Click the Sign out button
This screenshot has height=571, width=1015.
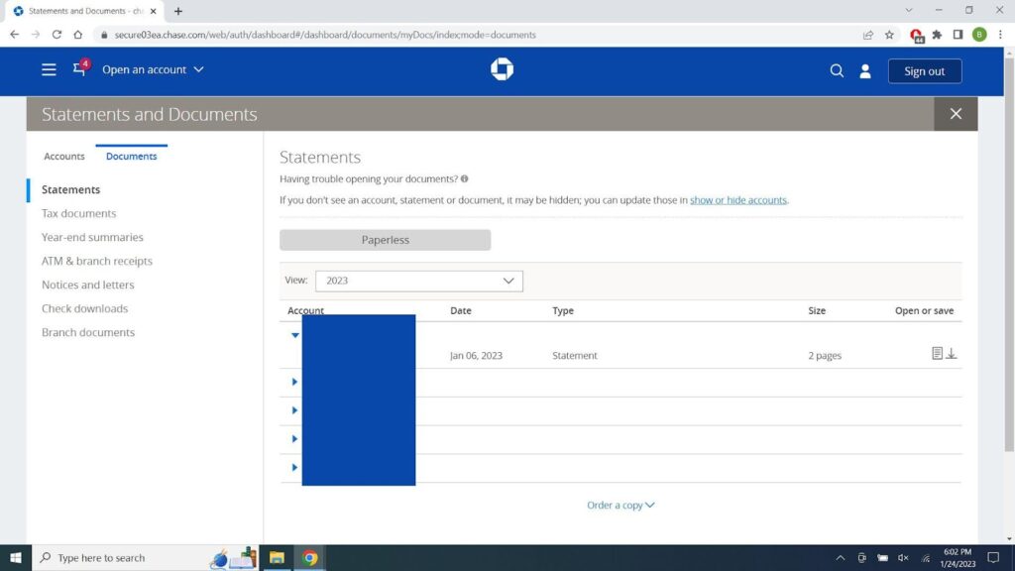(x=924, y=71)
